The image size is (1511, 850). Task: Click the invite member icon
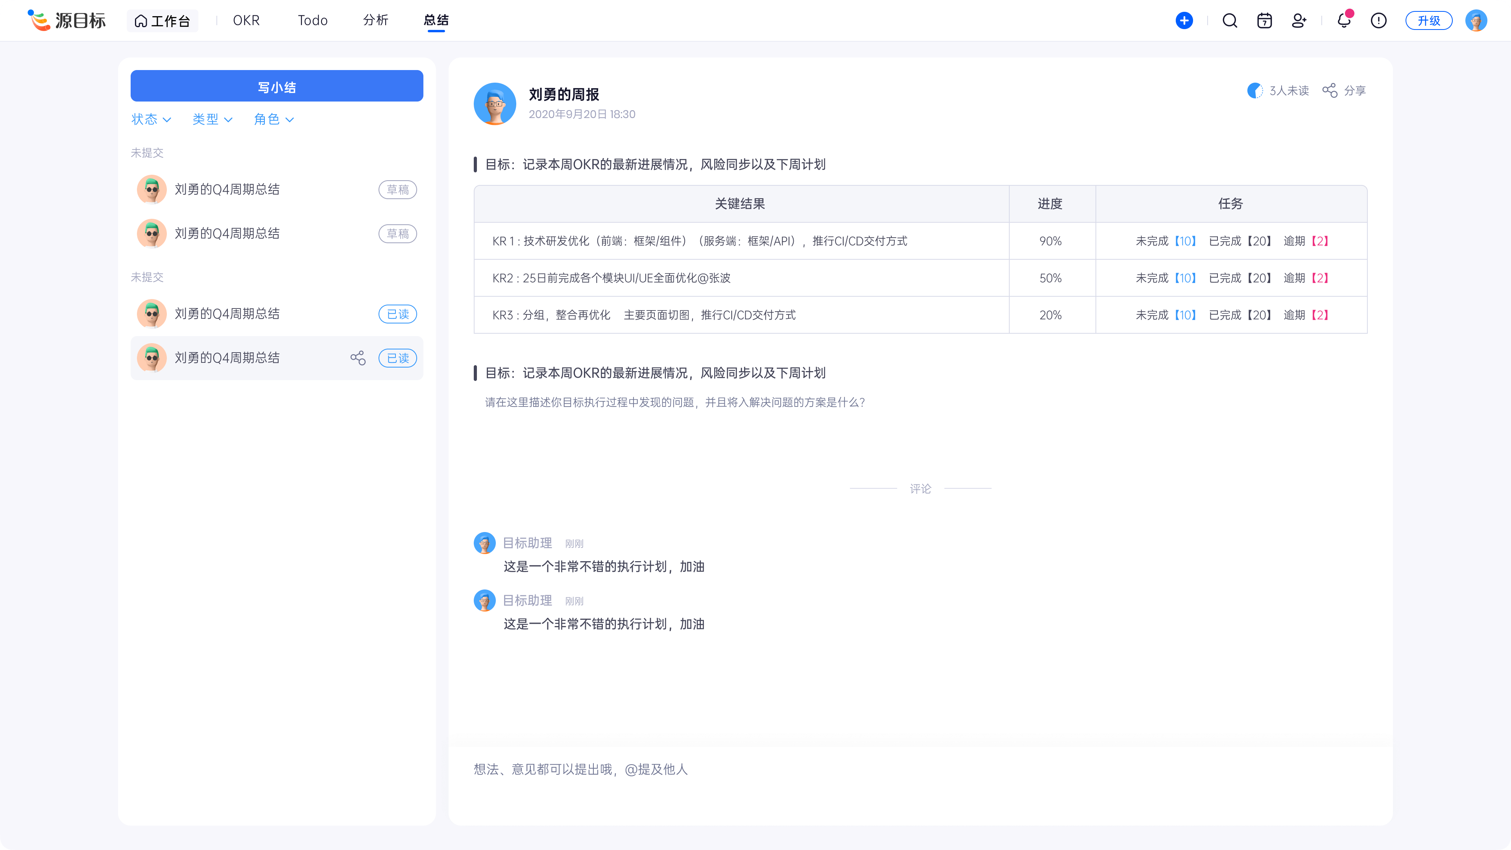tap(1299, 20)
